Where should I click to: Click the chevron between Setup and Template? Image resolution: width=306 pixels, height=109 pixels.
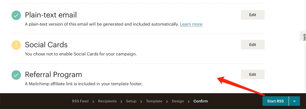[x=141, y=101]
